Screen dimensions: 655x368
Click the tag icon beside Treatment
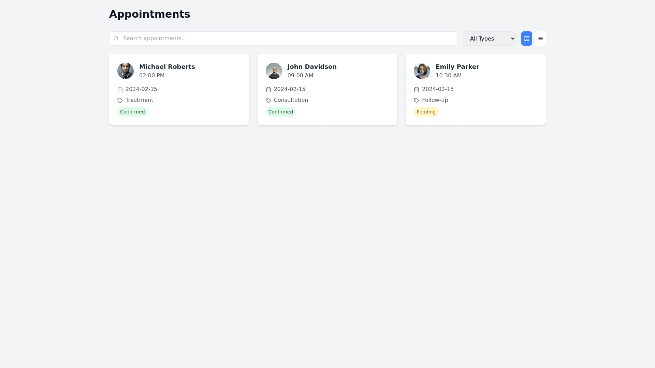coord(120,101)
